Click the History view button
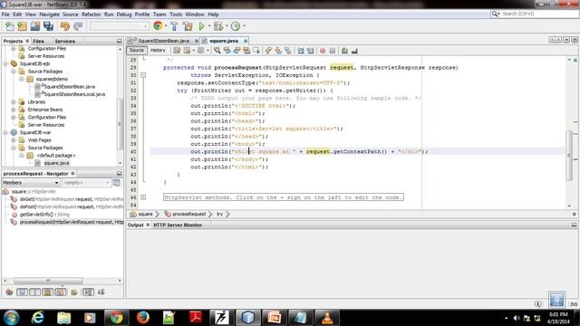 pos(158,51)
